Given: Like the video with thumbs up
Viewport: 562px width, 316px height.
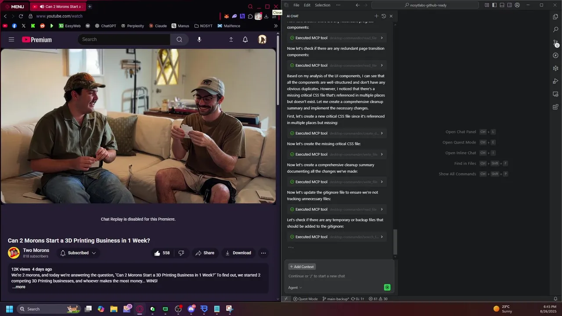Looking at the screenshot, I should coord(162,253).
